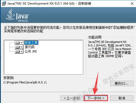Click the installer icon in title bar

[x=4, y=4]
